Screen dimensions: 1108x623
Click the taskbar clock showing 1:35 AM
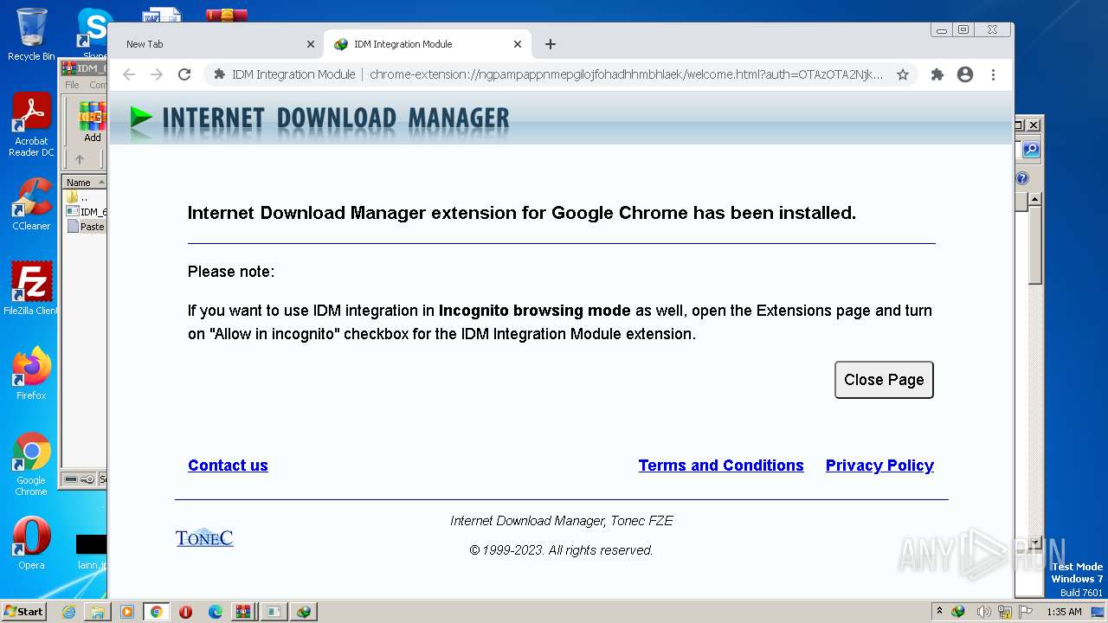coord(1065,612)
